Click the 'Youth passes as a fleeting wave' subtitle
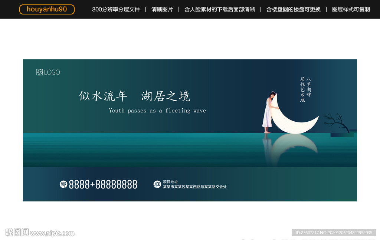This screenshot has height=240, width=380. [157, 111]
